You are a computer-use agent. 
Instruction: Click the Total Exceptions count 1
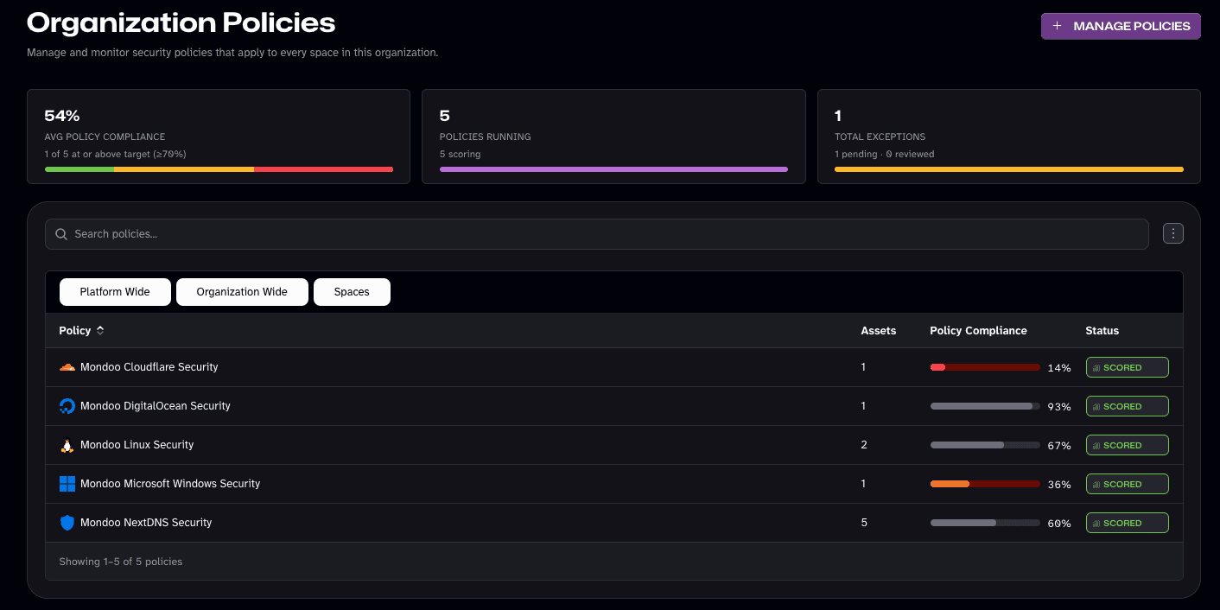(838, 116)
